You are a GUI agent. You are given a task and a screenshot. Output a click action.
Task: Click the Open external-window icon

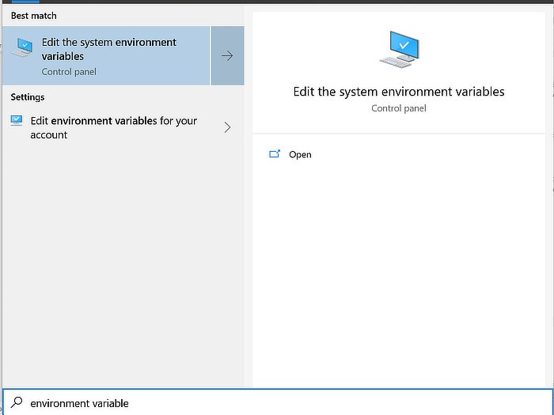pyautogui.click(x=275, y=154)
